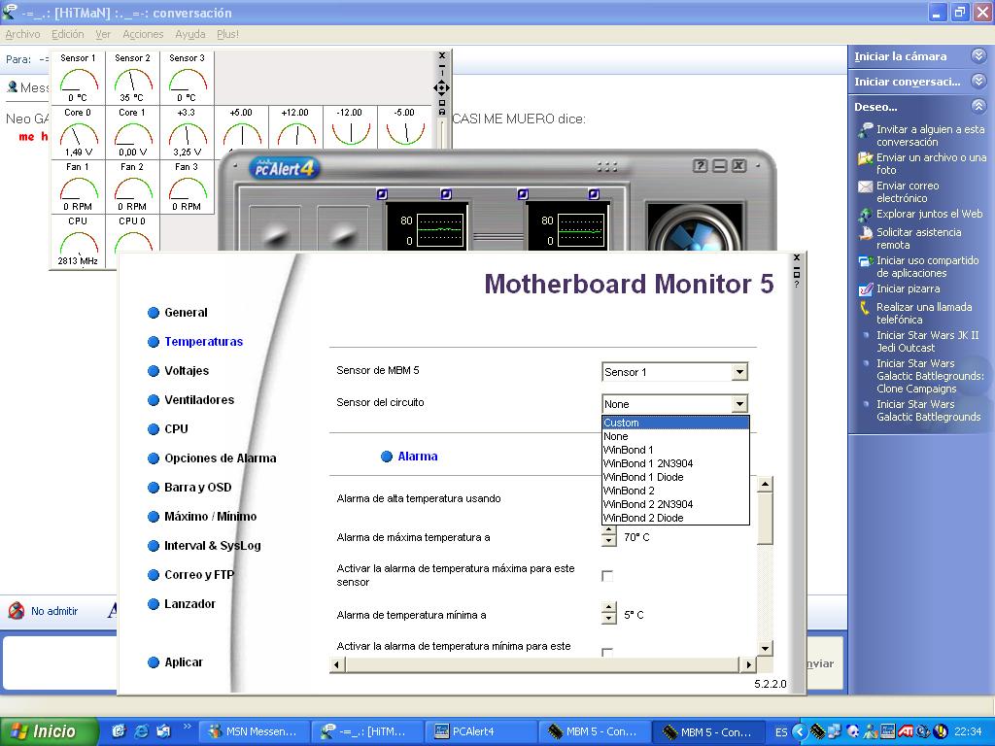995x746 pixels.
Task: Click horizontal scrollbar right arrow
Action: pyautogui.click(x=749, y=664)
